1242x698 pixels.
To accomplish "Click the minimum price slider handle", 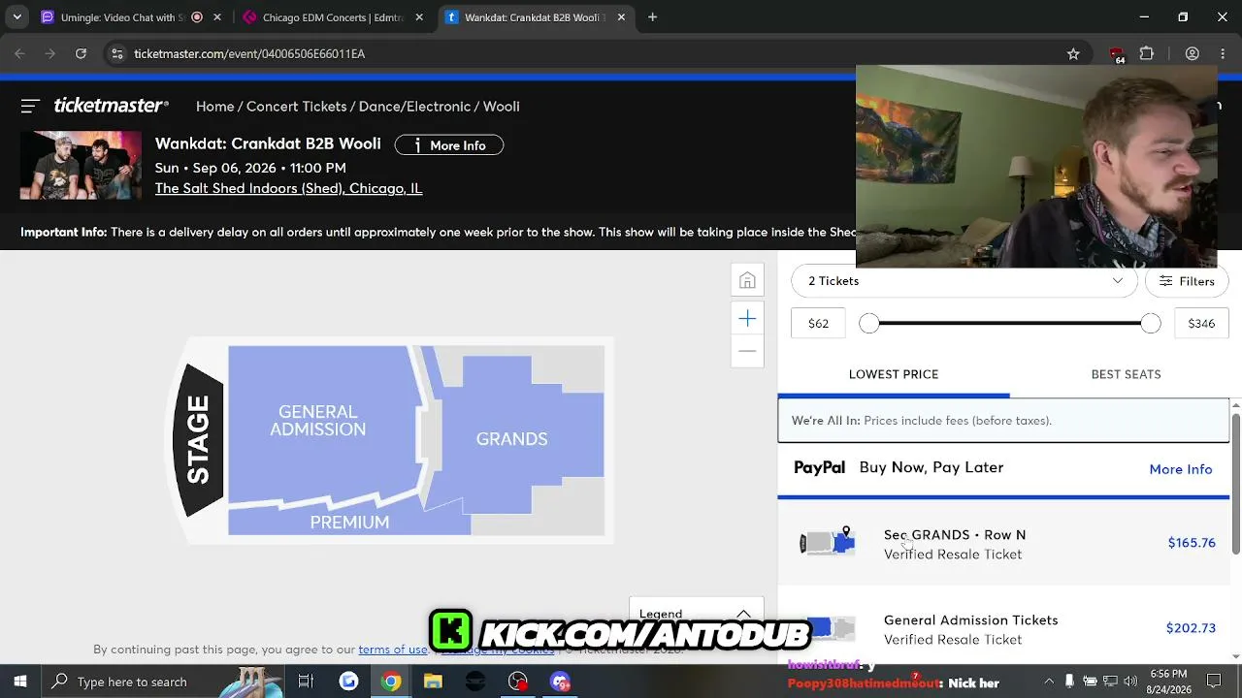I will pos(869,324).
